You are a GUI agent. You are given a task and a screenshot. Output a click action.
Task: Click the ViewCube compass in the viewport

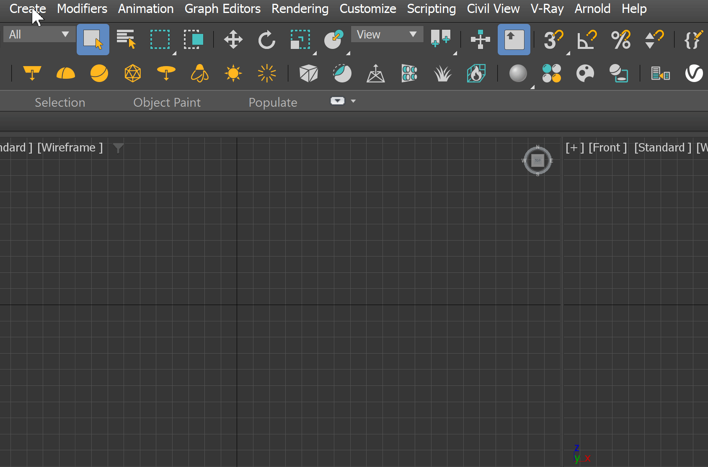[537, 160]
